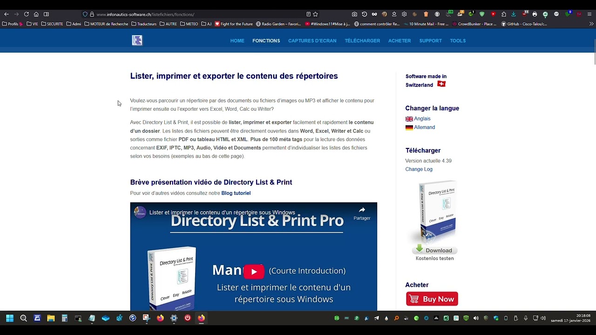Screen dimensions: 596x335
Task: Open Radio Garden bookmark
Action: click(278, 24)
